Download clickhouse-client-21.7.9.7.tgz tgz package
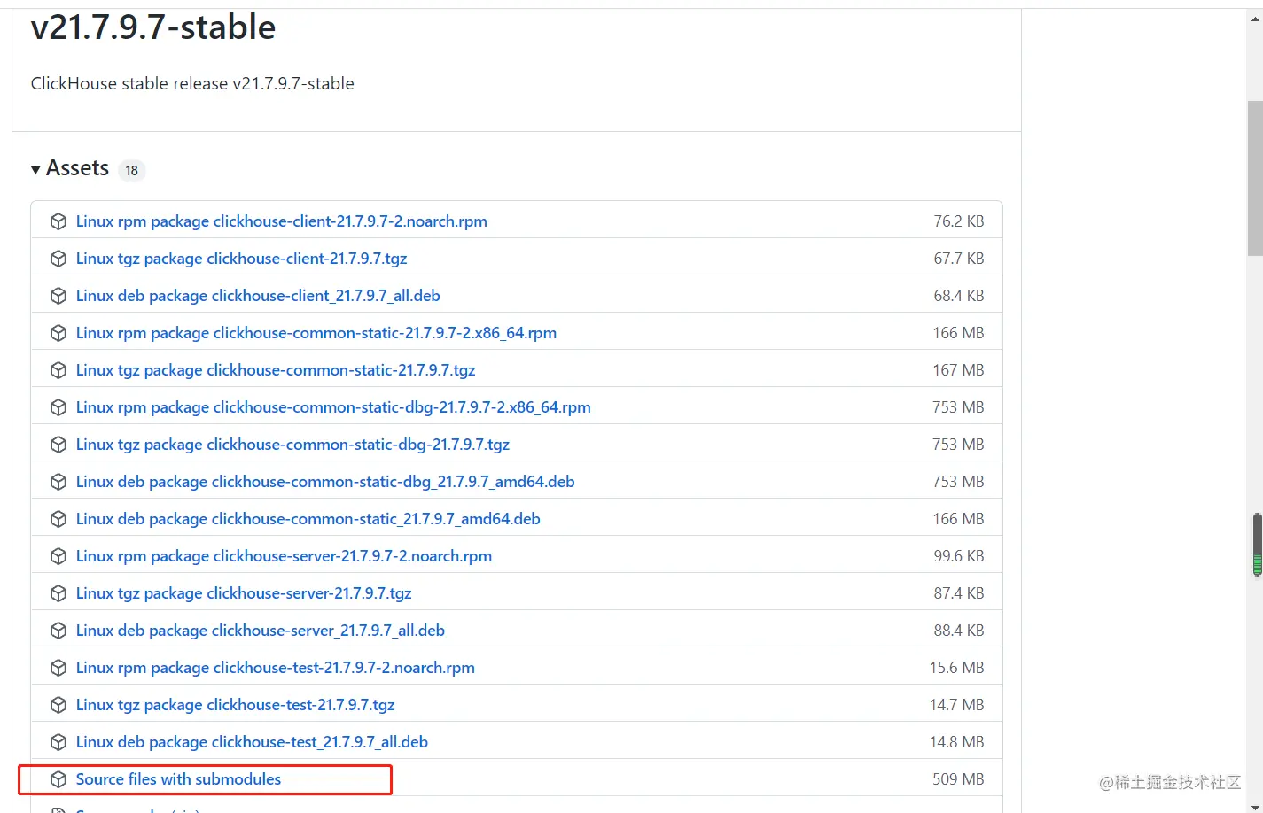1263x813 pixels. point(241,259)
